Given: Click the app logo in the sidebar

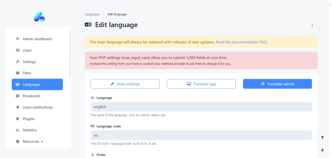Looking at the screenshot, I should coord(39,17).
